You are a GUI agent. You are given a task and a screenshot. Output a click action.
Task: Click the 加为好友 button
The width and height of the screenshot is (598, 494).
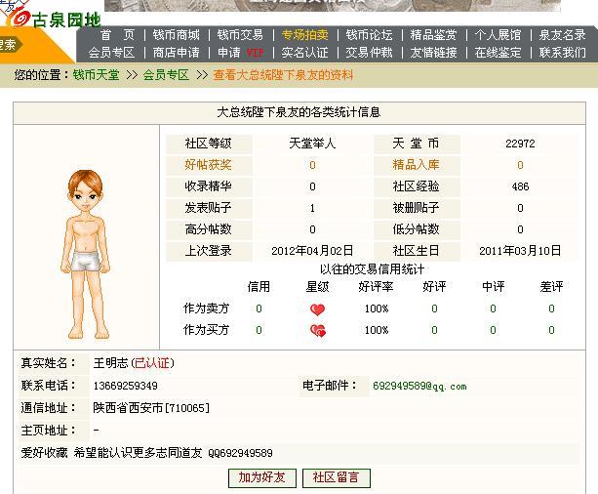click(x=262, y=477)
